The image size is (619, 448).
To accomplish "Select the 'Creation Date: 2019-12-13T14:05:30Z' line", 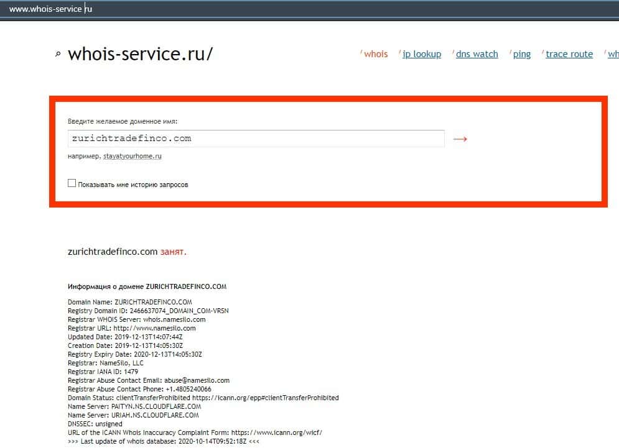I will coord(125,345).
